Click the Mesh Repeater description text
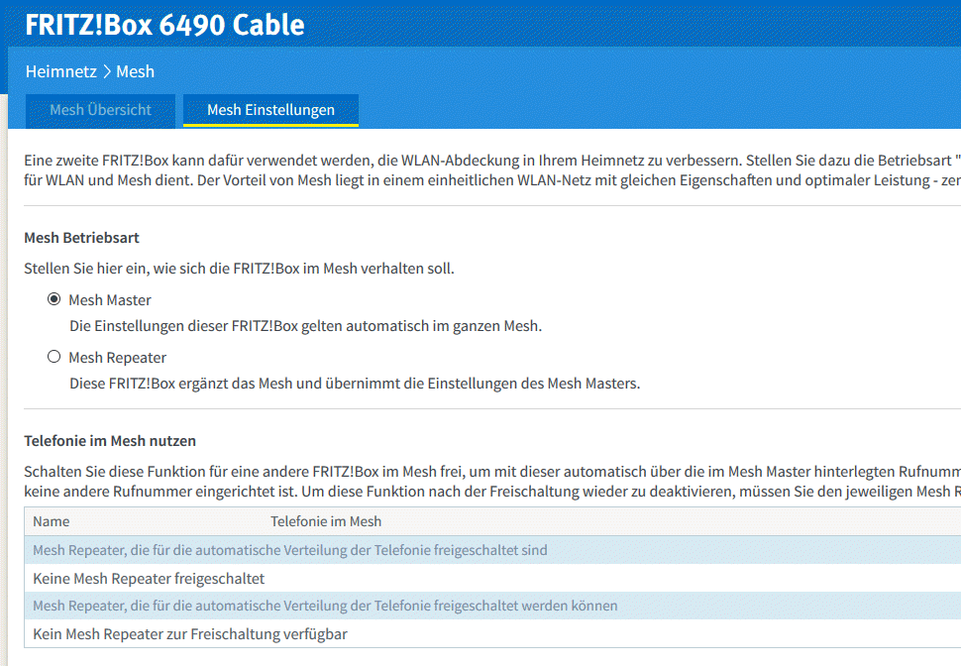961x666 pixels. coord(355,384)
